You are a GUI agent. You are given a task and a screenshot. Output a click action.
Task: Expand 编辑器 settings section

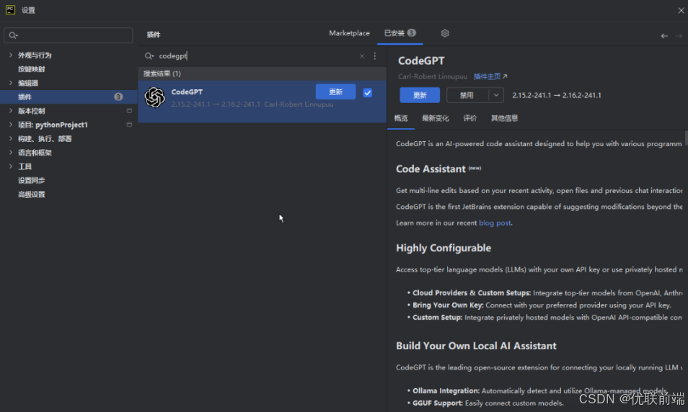point(11,83)
